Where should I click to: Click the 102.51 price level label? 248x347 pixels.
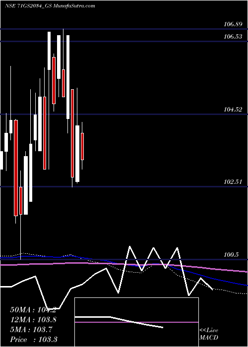(x=233, y=182)
